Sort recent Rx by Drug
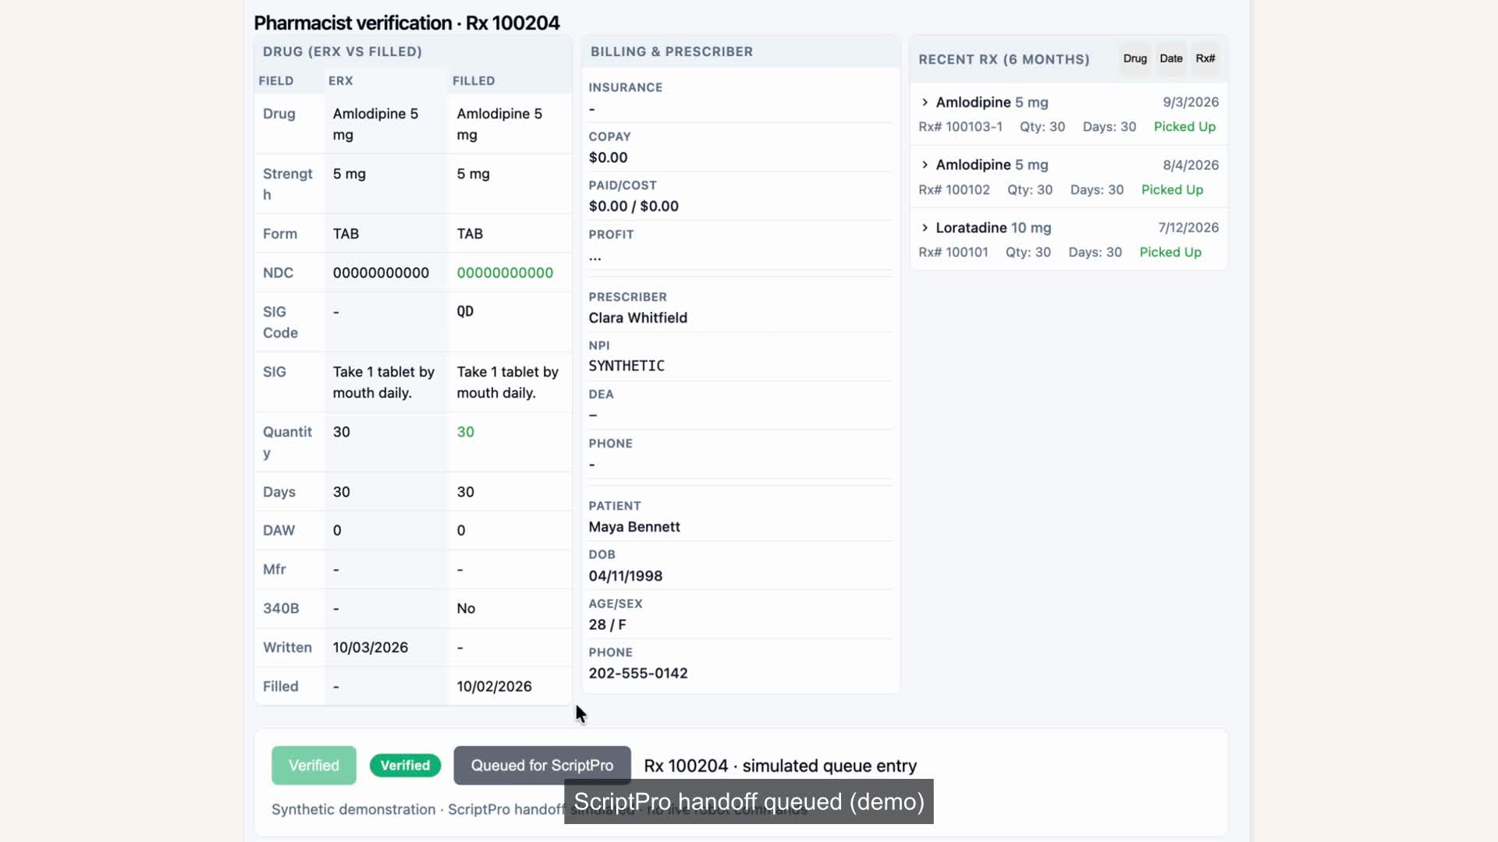This screenshot has height=842, width=1498. pyautogui.click(x=1134, y=58)
